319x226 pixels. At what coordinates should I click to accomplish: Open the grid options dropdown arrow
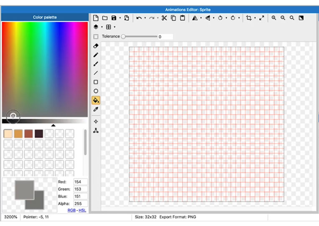pyautogui.click(x=115, y=27)
